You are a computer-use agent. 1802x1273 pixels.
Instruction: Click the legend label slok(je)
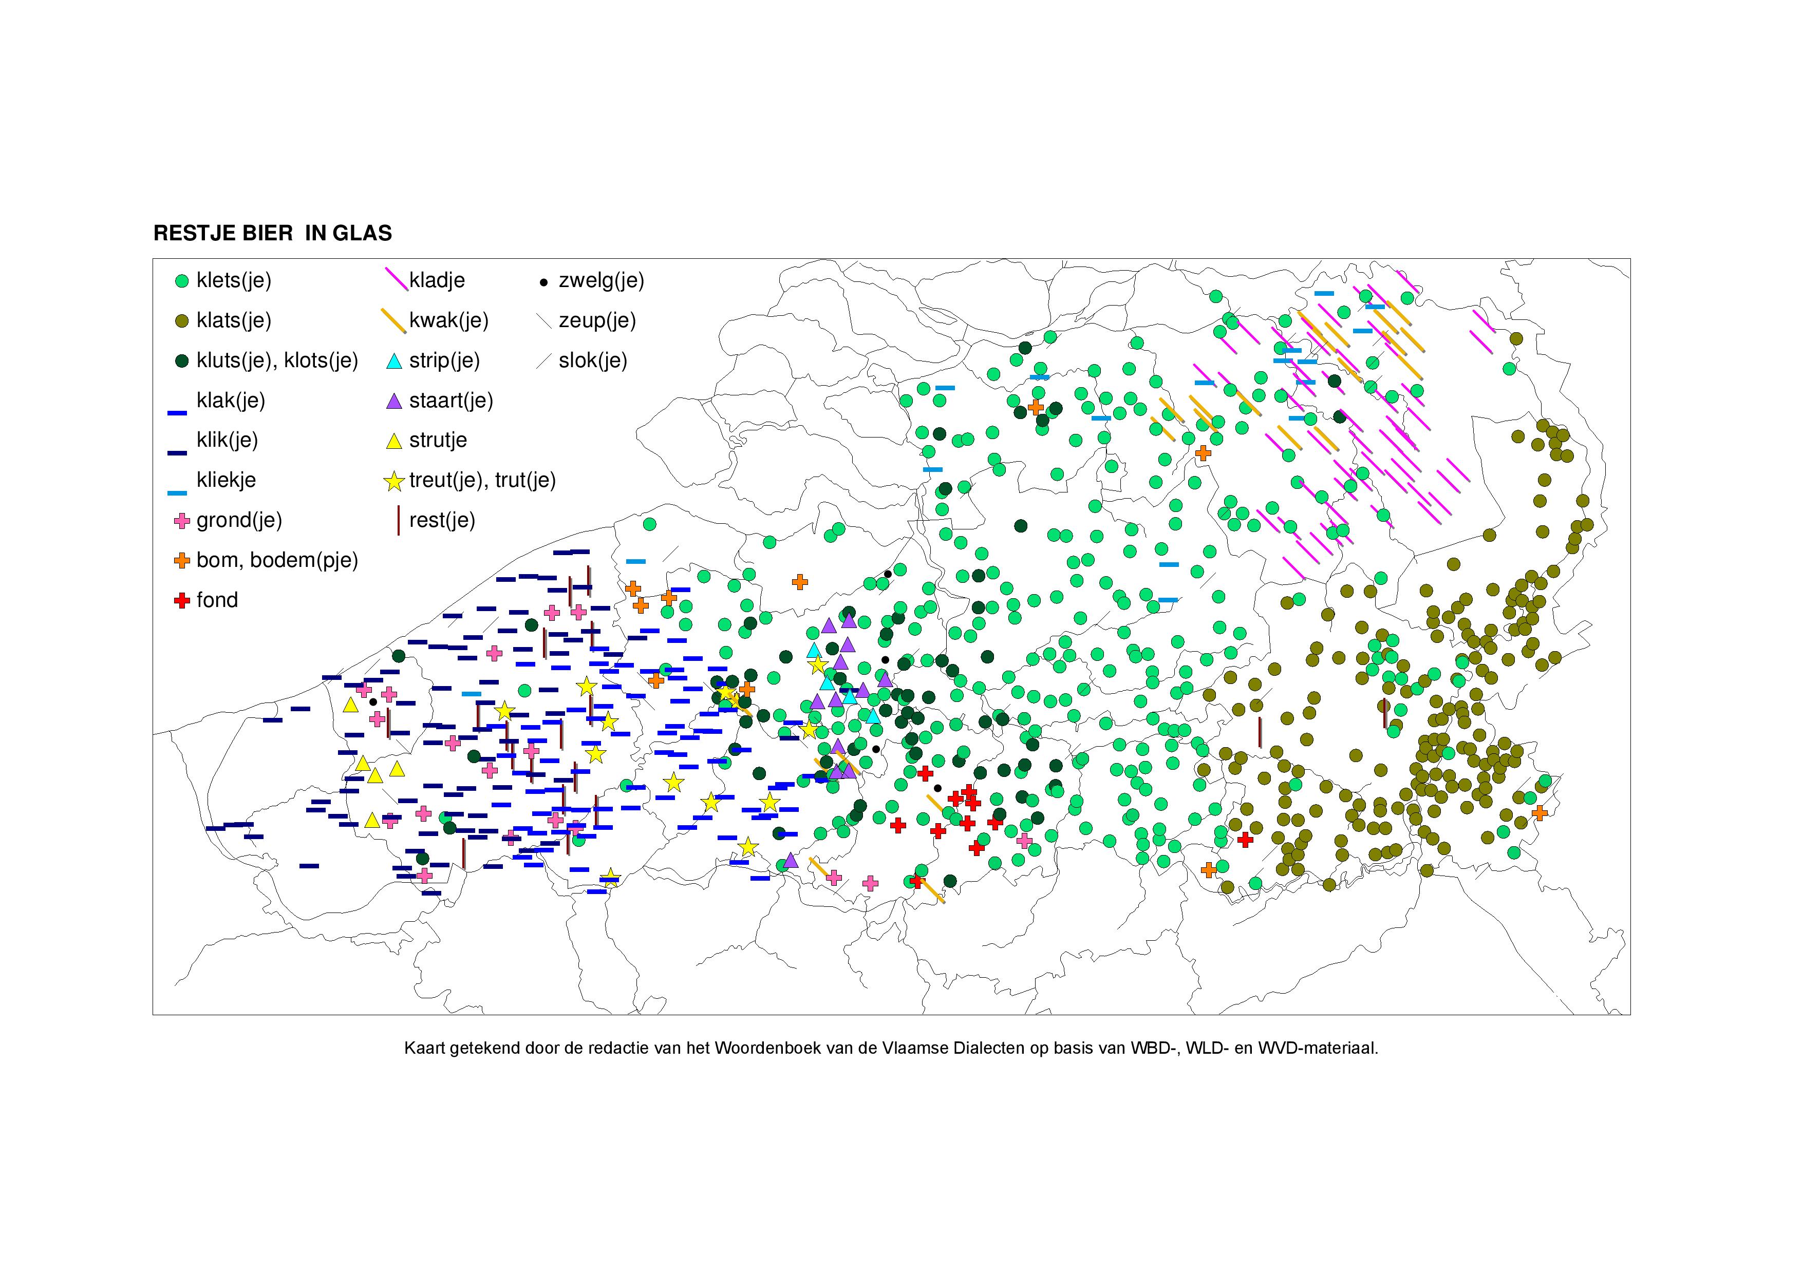pyautogui.click(x=593, y=361)
